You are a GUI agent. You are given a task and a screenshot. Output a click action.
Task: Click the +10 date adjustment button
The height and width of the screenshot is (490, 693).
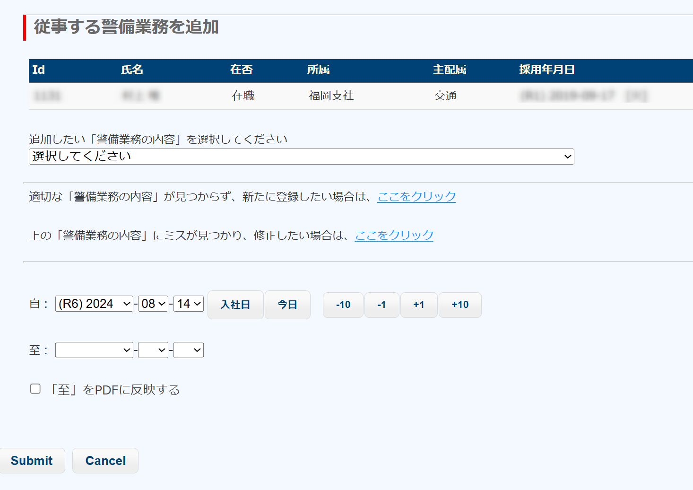click(460, 305)
